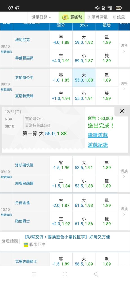Click the 繼續遊戲 link

[98, 135]
